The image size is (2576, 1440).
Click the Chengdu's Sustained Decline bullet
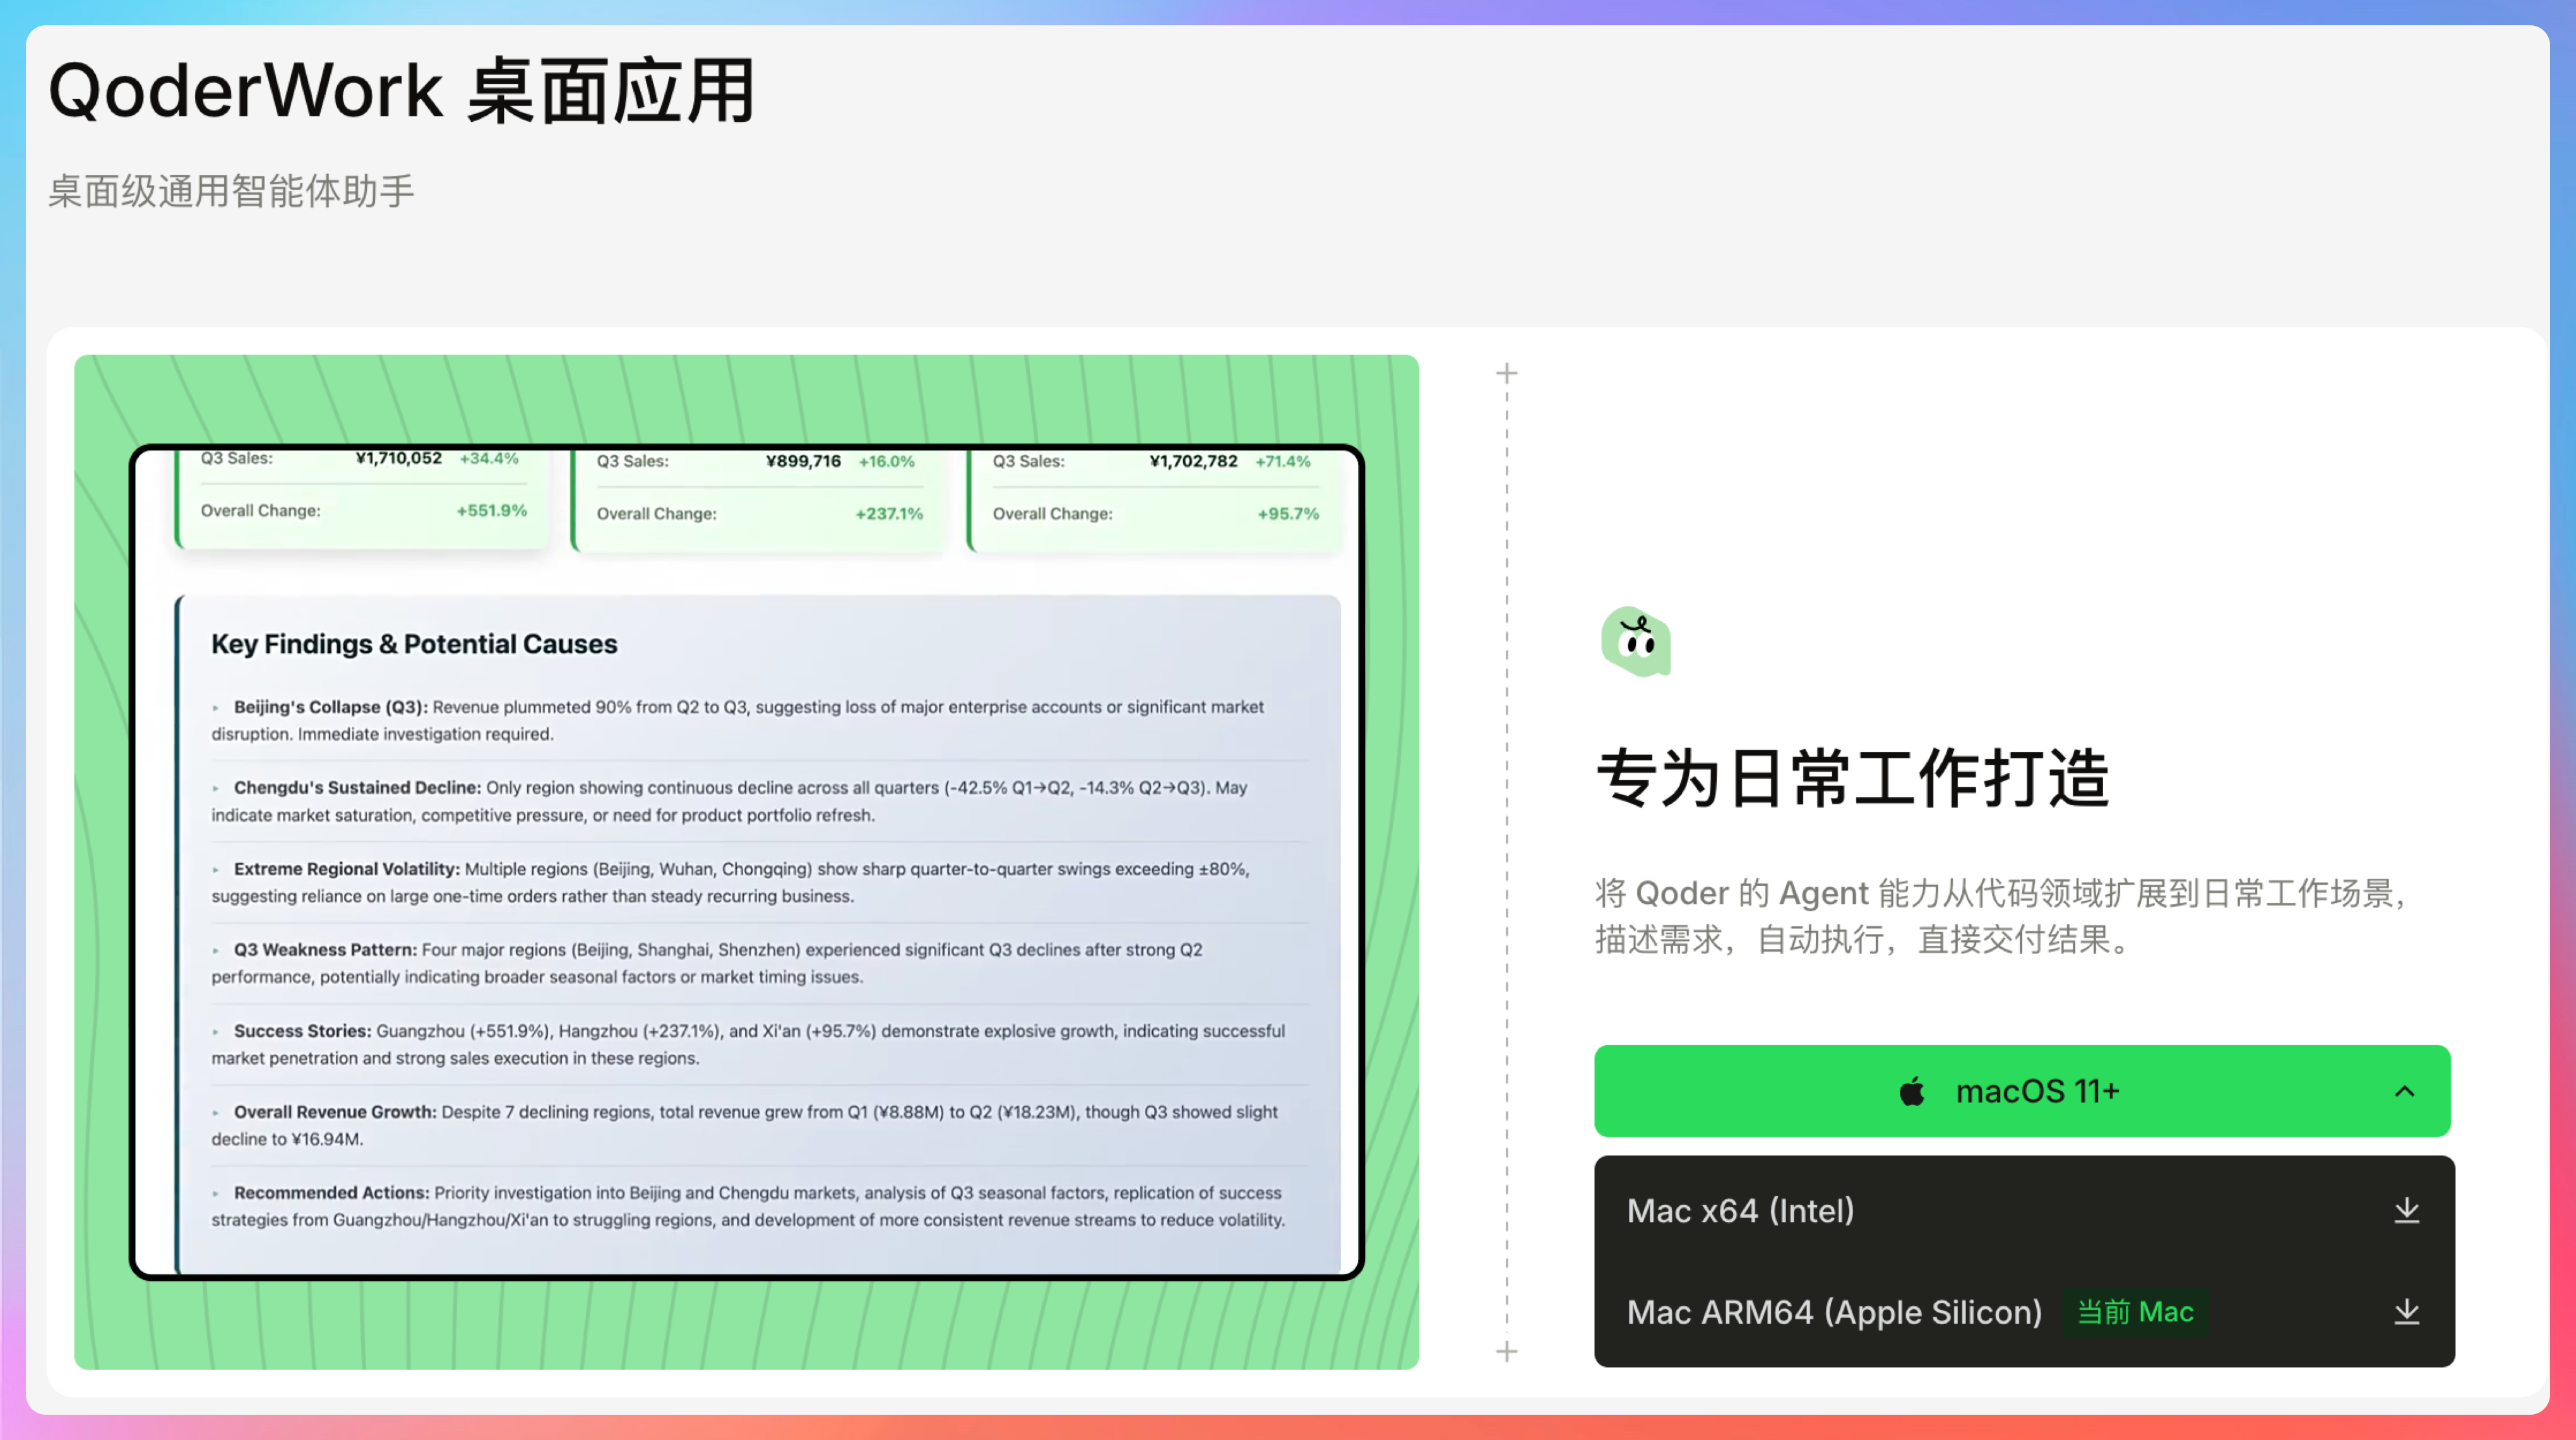point(357,788)
